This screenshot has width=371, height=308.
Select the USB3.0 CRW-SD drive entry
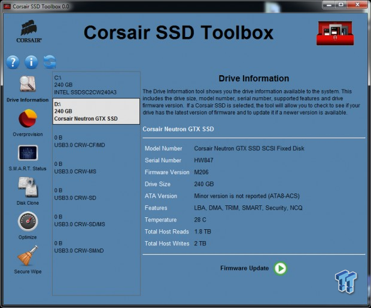(x=96, y=194)
